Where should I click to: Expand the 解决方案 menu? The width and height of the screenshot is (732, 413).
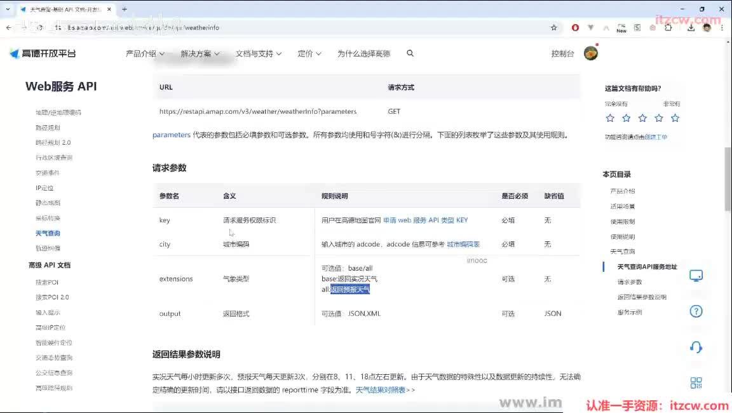(200, 53)
